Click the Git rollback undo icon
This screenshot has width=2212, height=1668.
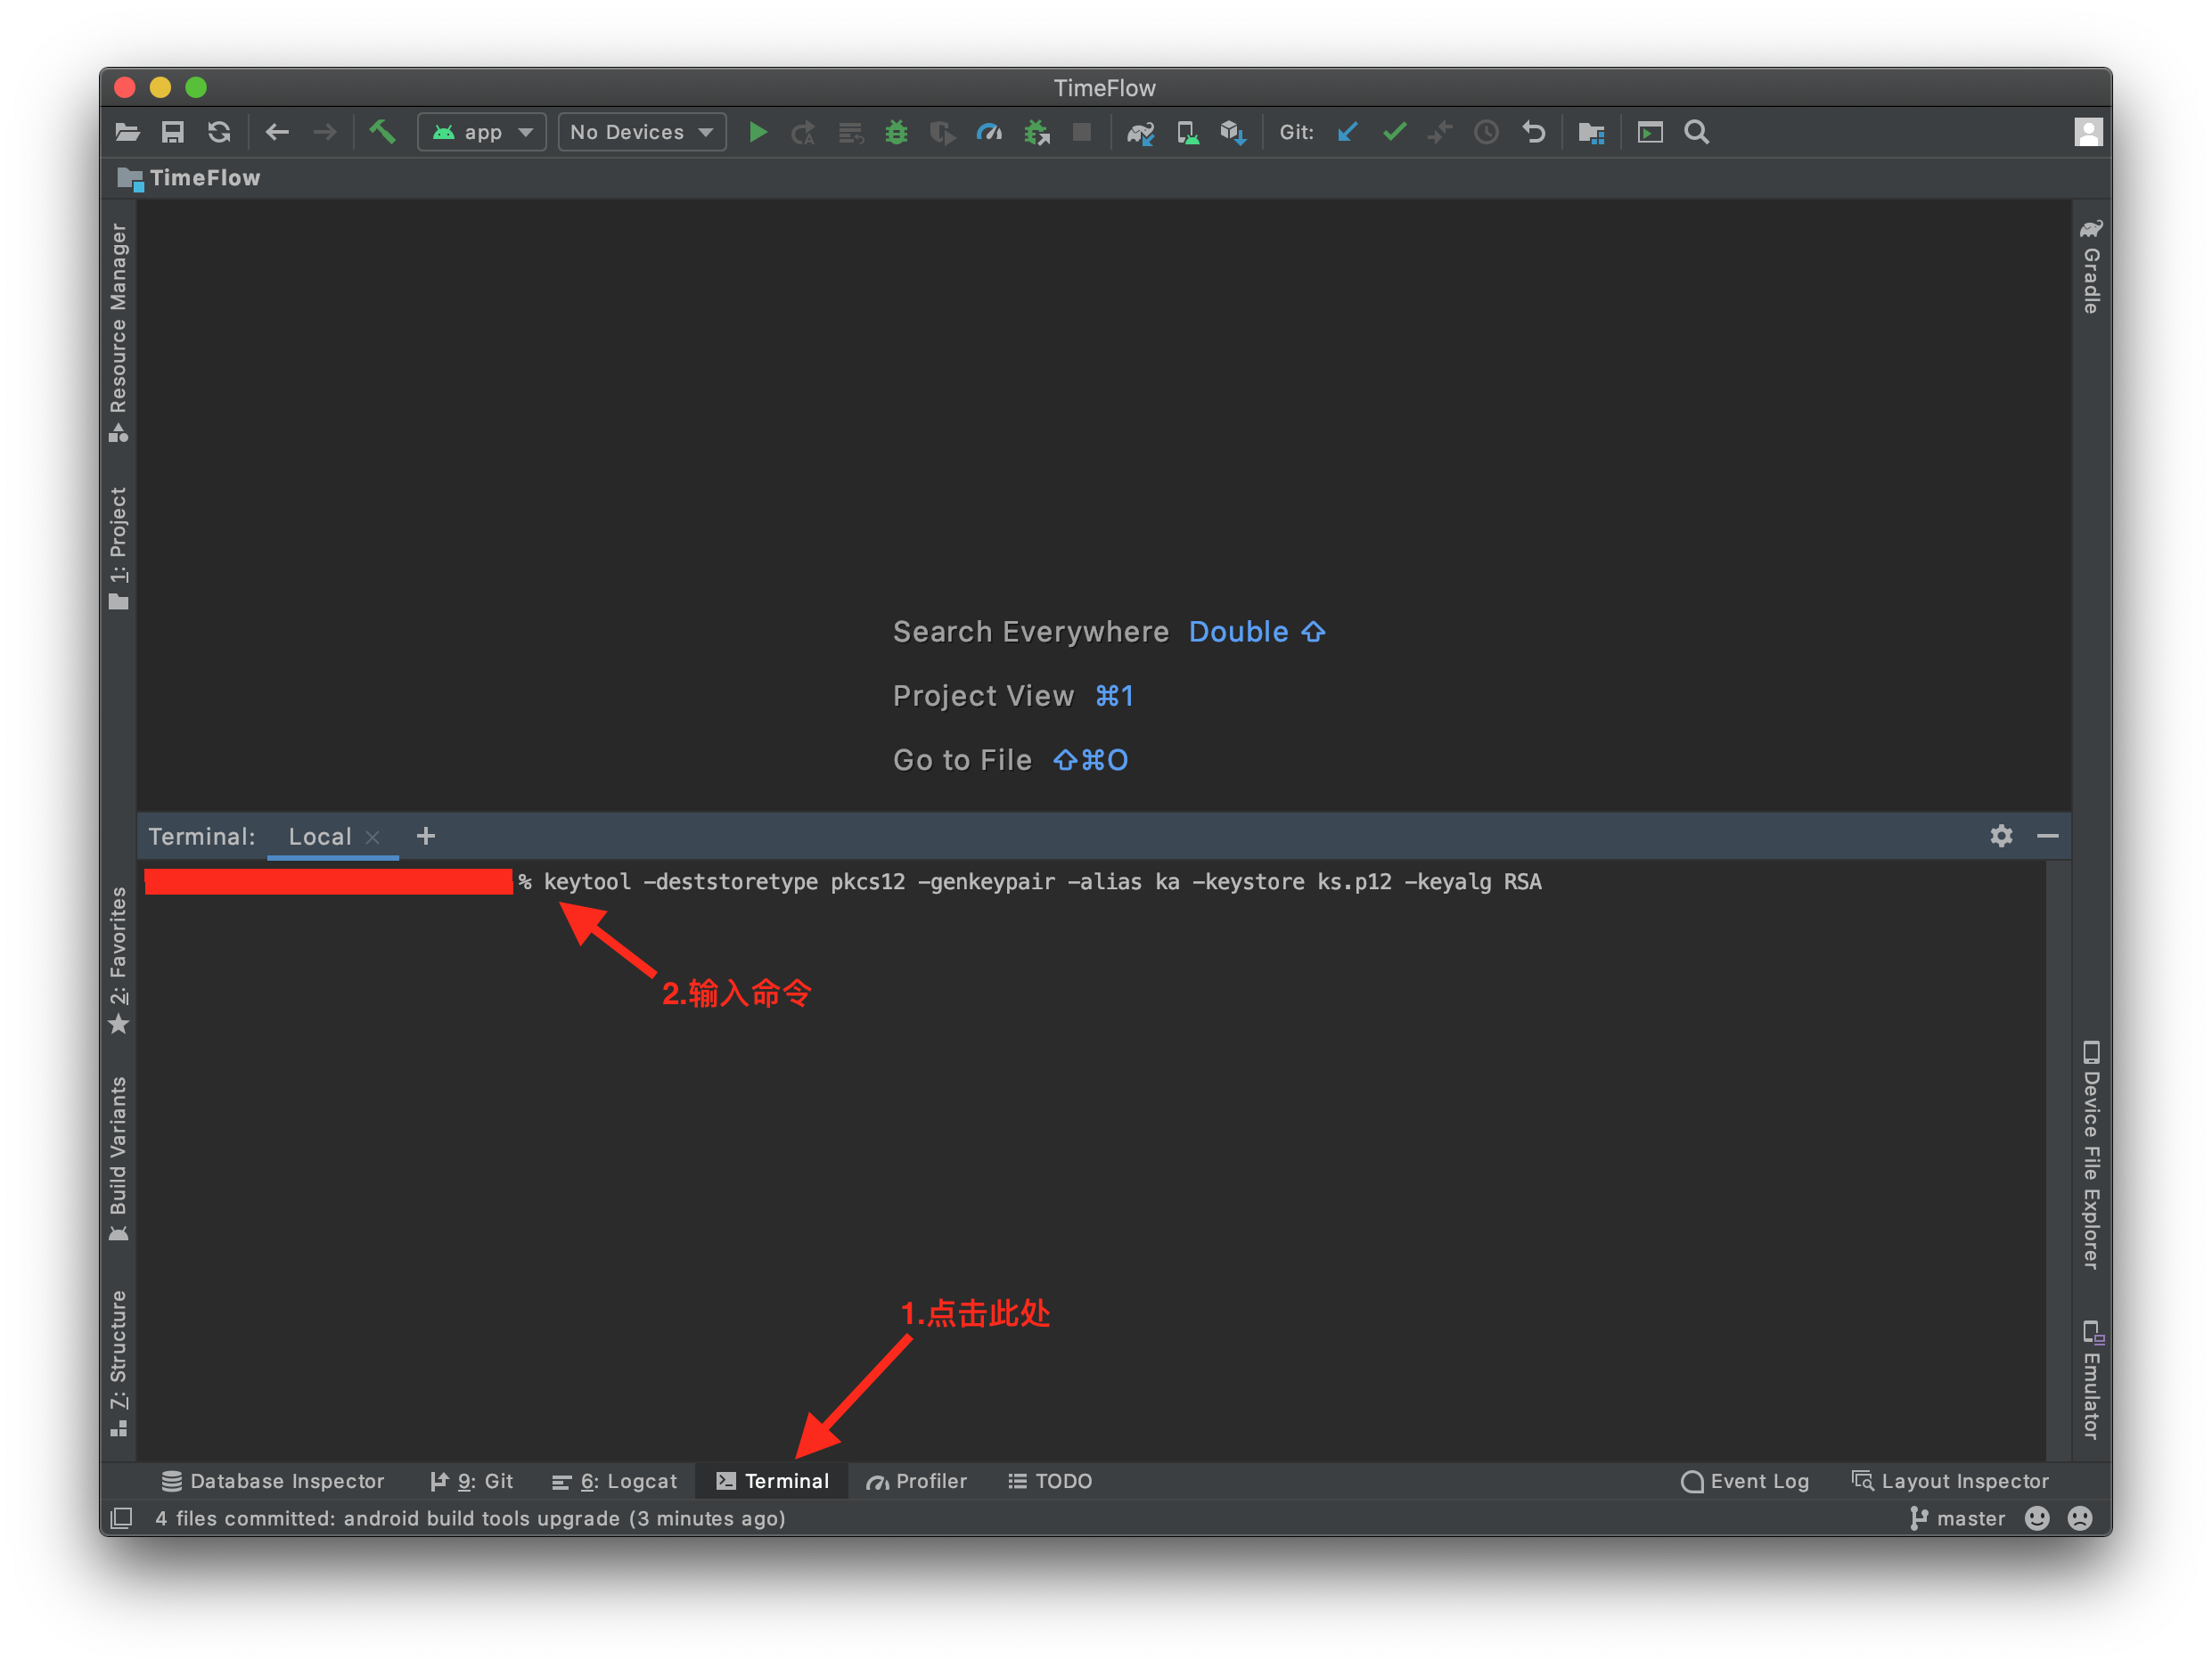coord(1533,132)
